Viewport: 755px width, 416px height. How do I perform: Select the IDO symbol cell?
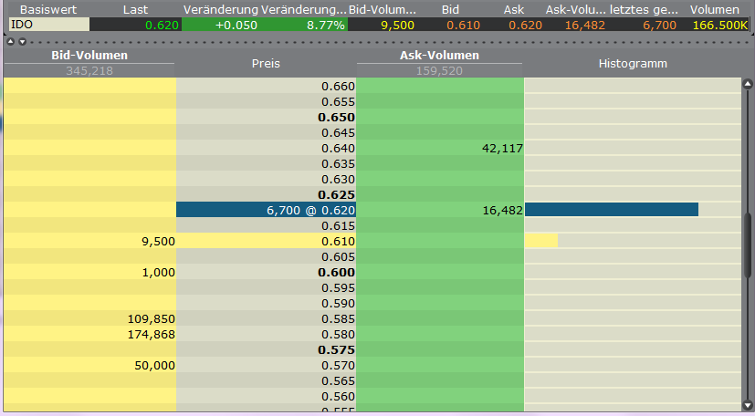pos(49,25)
